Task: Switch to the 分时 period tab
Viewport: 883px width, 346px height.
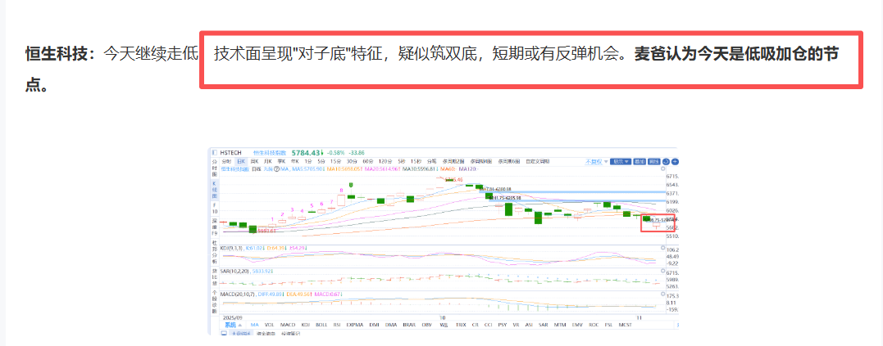Action: (226, 162)
